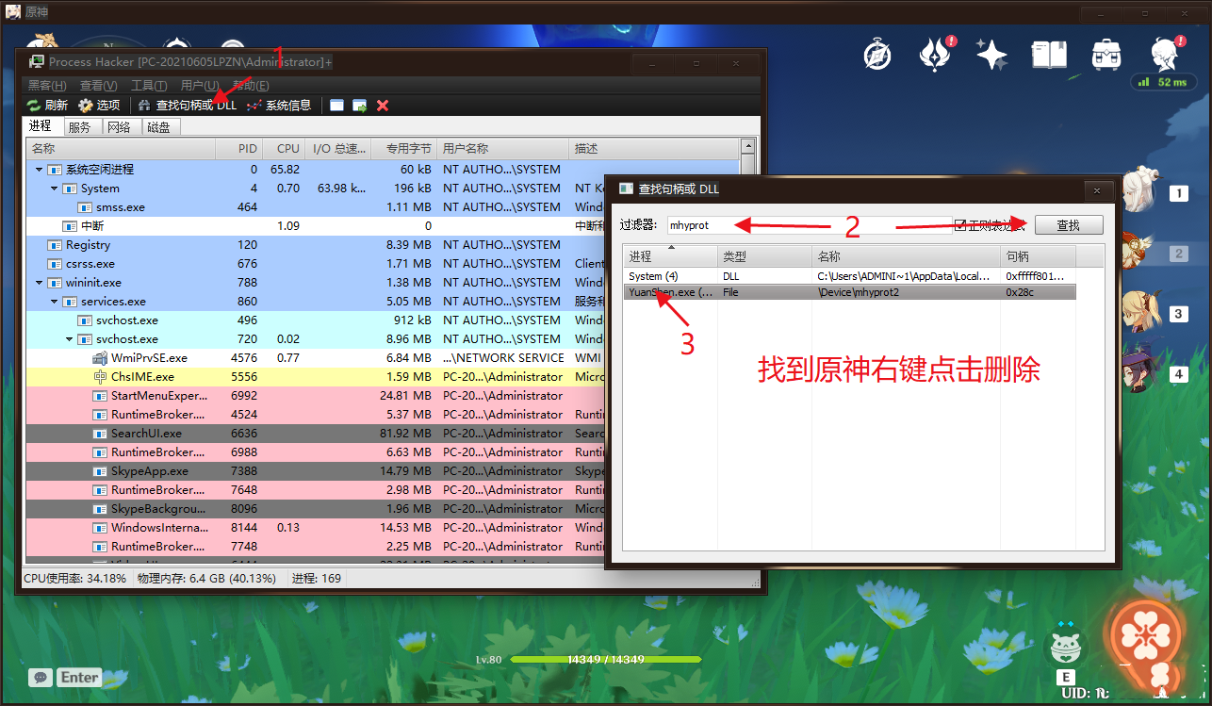1212x706 pixels.
Task: Select the 进程 tab
Action: click(x=41, y=126)
